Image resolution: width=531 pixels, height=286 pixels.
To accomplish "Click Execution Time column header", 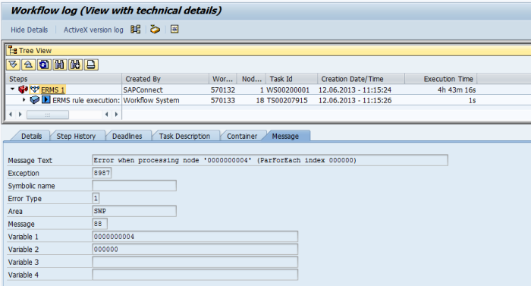I will pyautogui.click(x=441, y=79).
